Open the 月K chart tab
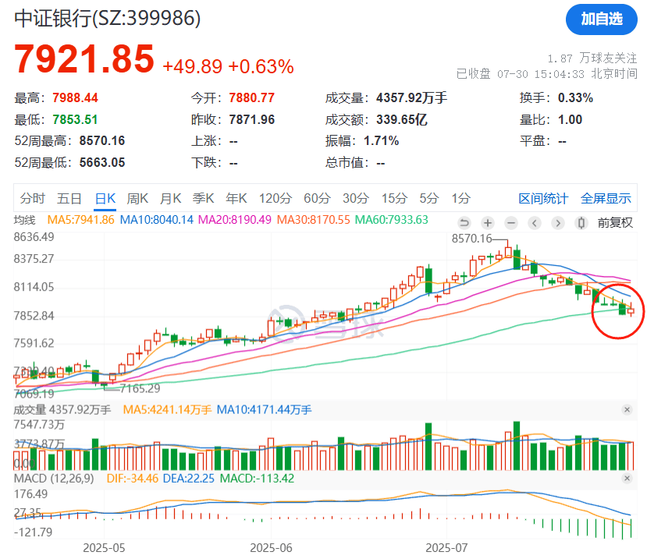647x559 pixels. [x=170, y=198]
